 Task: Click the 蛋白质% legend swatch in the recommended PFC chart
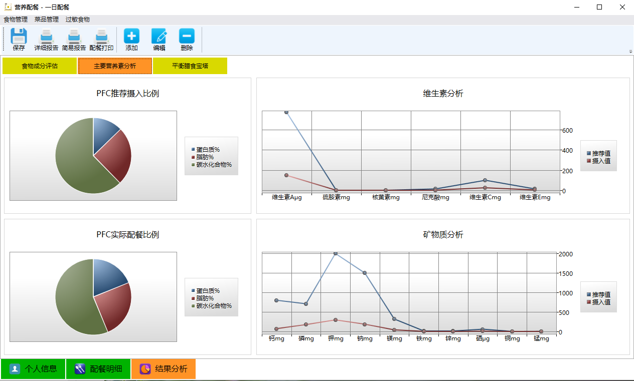pos(193,150)
